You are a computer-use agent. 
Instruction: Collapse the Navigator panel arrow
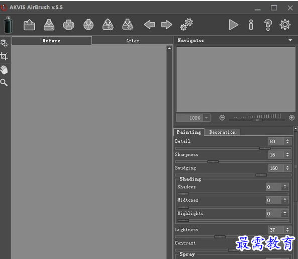pyautogui.click(x=290, y=40)
